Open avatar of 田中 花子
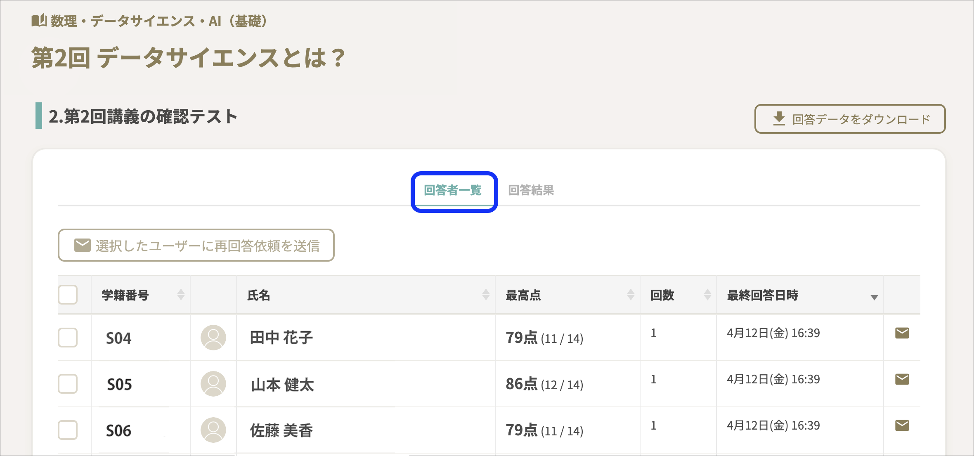This screenshot has width=974, height=456. click(x=213, y=338)
